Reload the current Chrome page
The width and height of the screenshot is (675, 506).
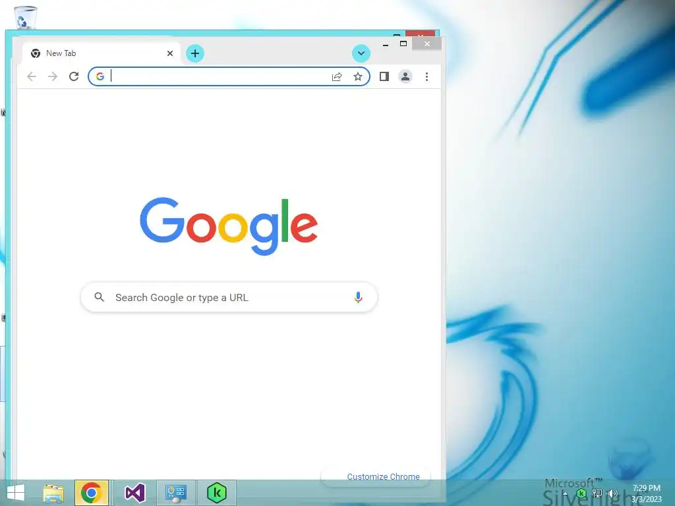coord(74,76)
